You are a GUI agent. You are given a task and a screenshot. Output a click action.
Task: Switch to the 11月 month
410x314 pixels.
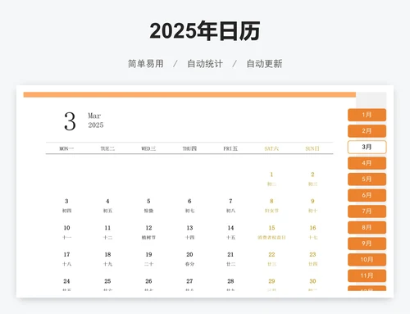click(x=367, y=275)
